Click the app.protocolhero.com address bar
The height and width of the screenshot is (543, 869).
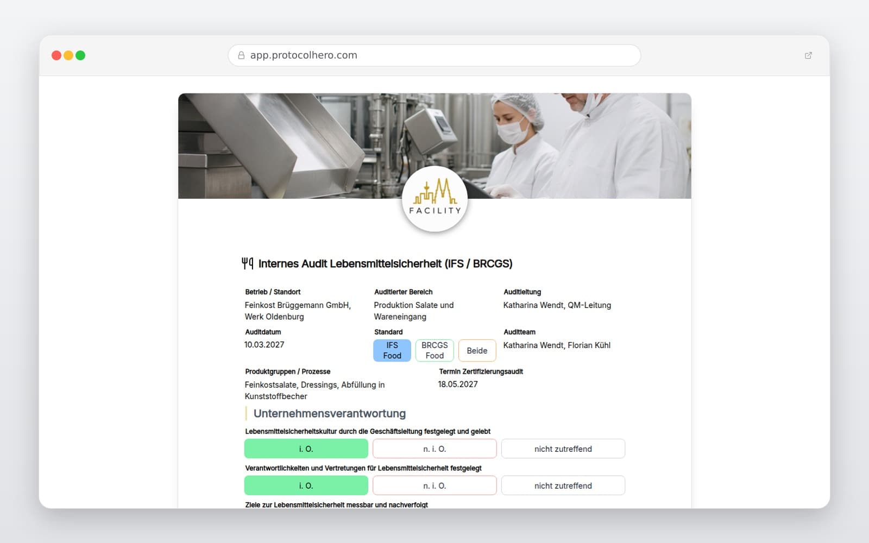(434, 55)
